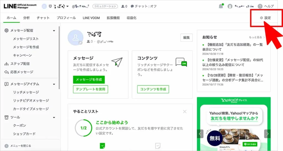This screenshot has height=151, width=283.
Task: Show next banner slide
Action: tap(267, 134)
